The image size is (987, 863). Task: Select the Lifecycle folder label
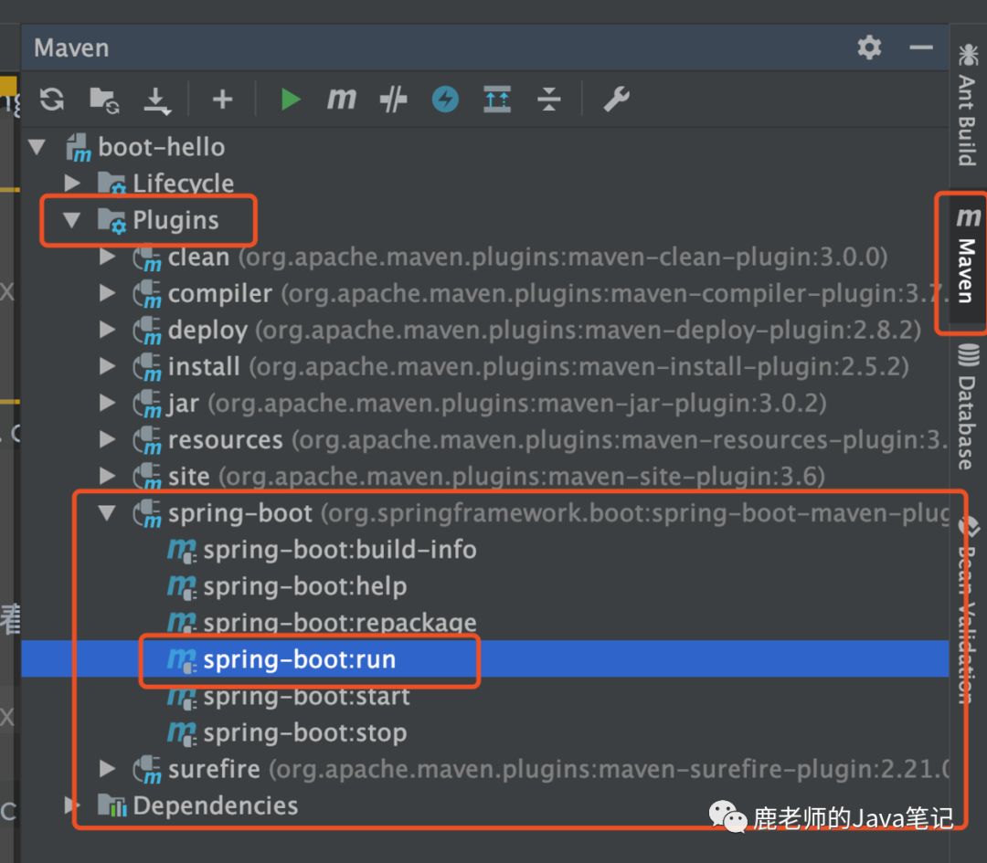coord(183,183)
